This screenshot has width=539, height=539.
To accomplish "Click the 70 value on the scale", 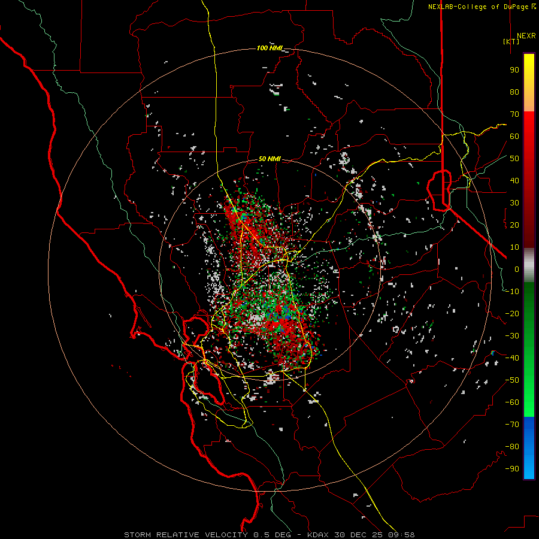I will point(514,114).
